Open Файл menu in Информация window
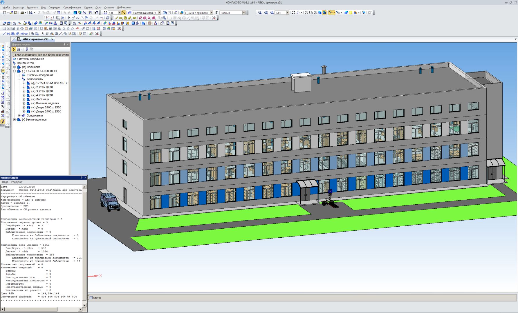 click(5, 182)
